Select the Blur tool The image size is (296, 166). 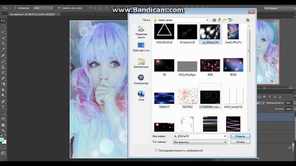click(3, 90)
